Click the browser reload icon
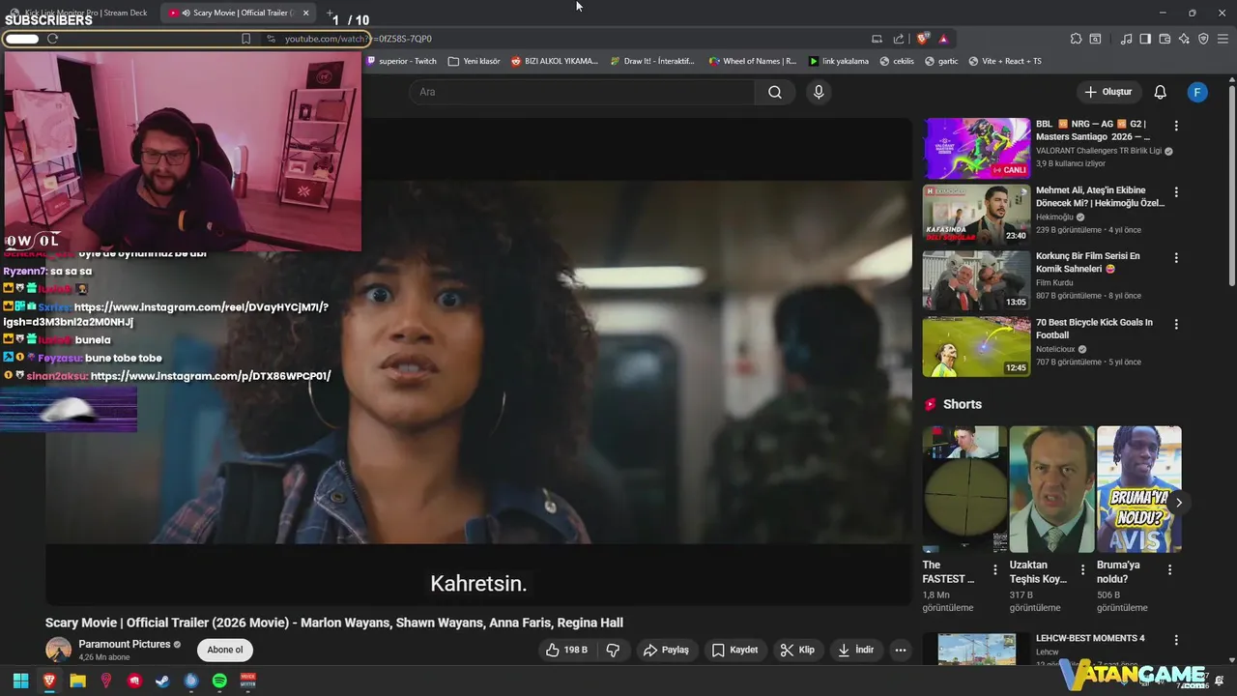 pos(52,39)
